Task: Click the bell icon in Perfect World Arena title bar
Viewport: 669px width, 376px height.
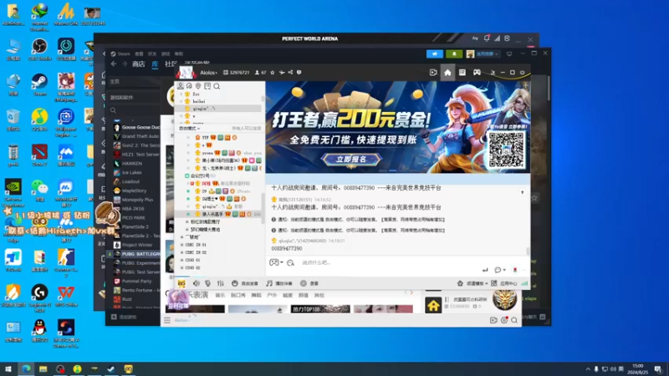Action: 487,38
